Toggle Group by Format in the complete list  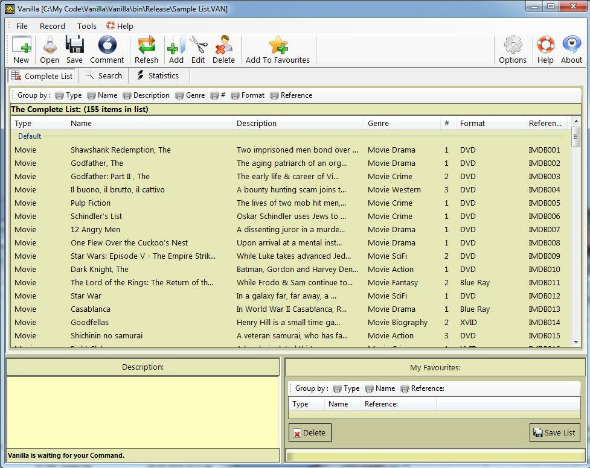click(x=247, y=95)
